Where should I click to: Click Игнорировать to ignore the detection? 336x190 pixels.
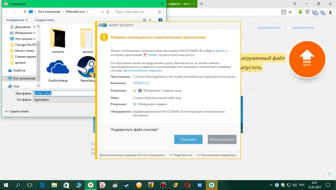coord(222,139)
